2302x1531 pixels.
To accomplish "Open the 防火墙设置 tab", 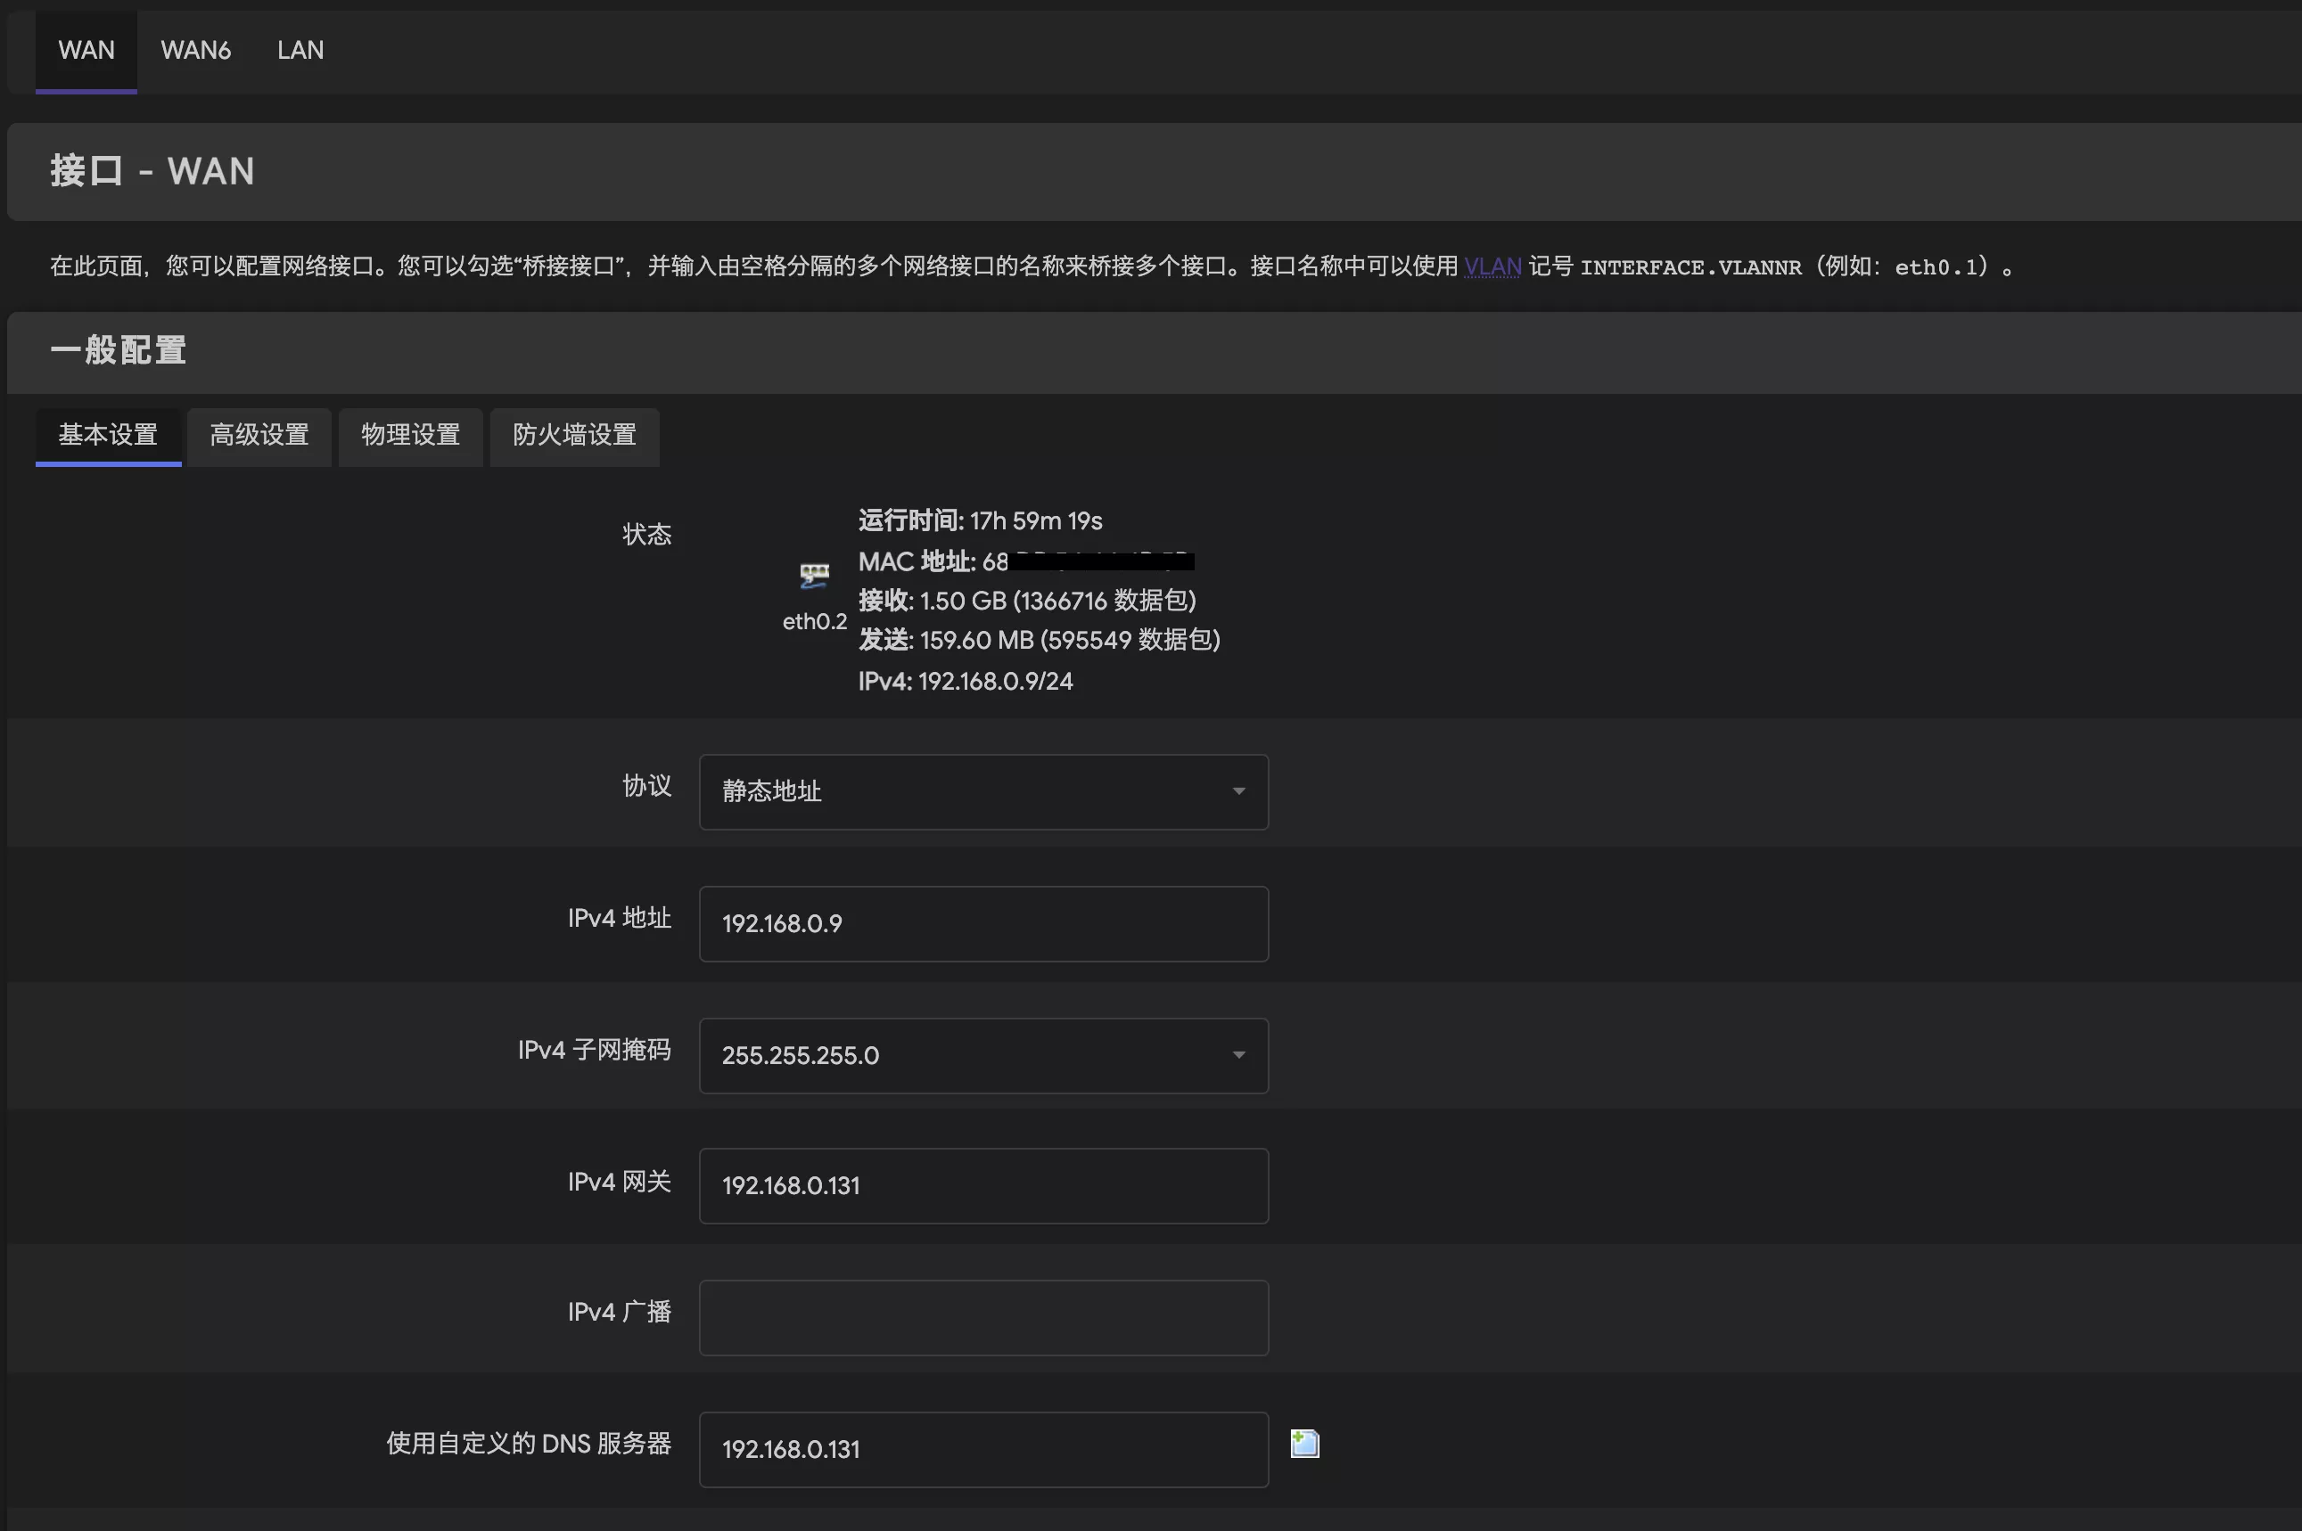I will 574,435.
